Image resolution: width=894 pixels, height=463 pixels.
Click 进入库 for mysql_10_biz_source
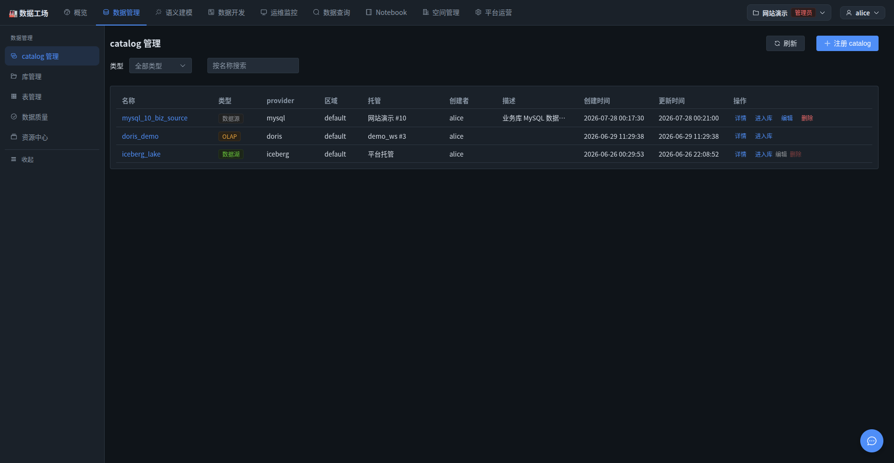pos(764,118)
